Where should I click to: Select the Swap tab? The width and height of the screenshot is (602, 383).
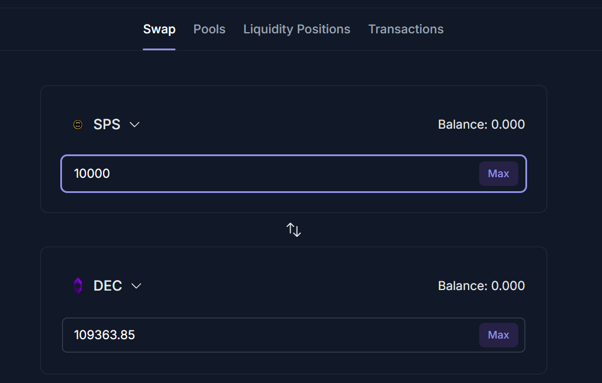click(159, 29)
